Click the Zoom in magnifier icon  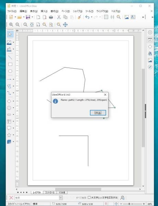tap(11, 25)
